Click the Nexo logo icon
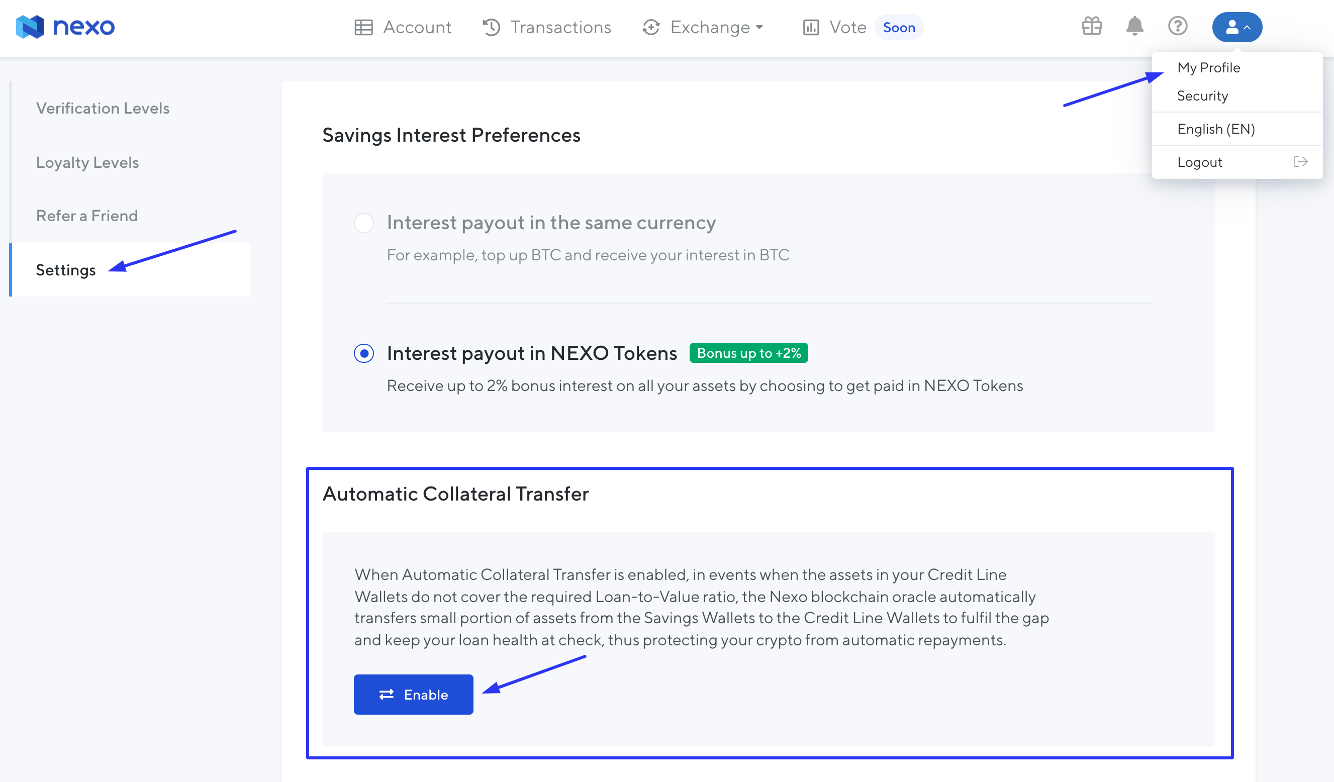This screenshot has height=782, width=1334. pos(30,27)
